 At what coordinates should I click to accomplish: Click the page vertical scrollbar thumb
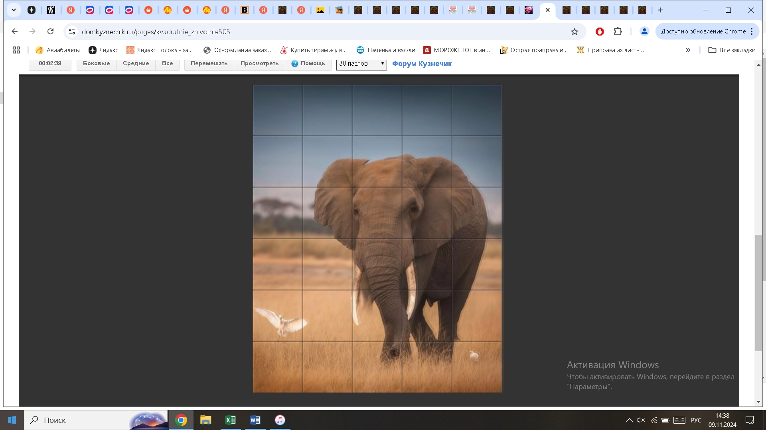[758, 293]
